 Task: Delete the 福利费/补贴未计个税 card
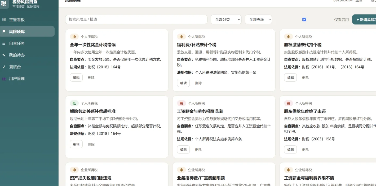click(198, 83)
